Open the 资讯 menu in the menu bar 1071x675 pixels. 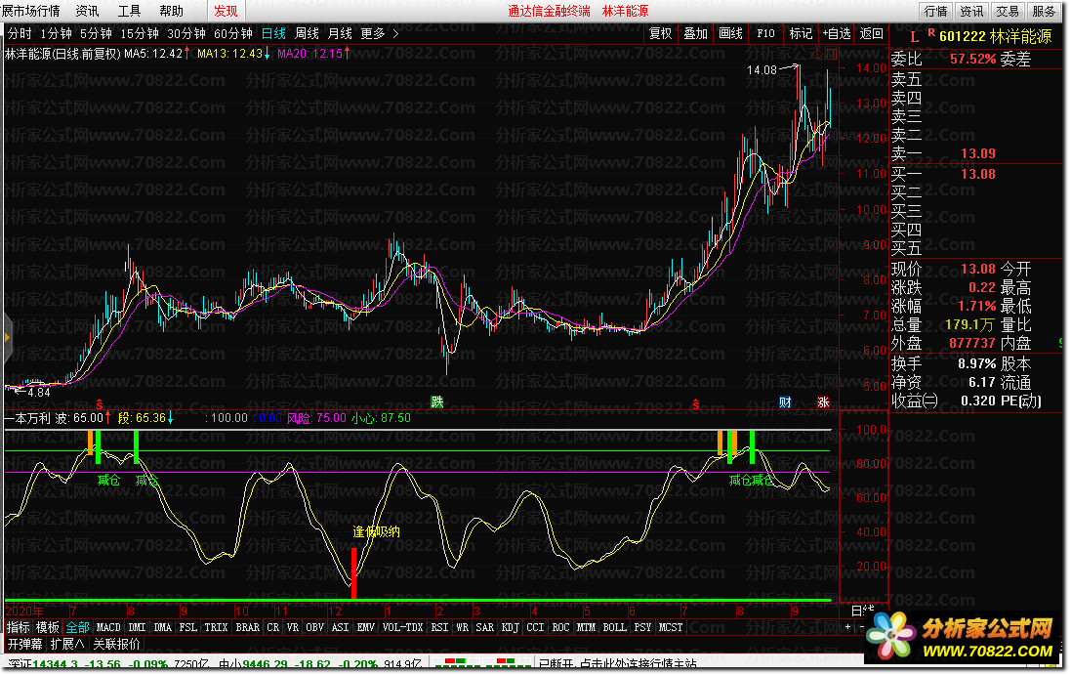pos(88,11)
